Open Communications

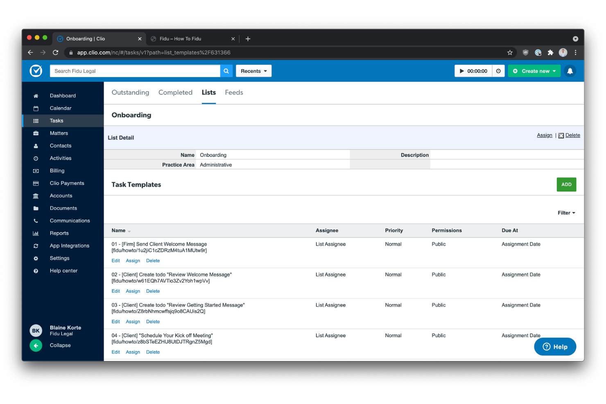pyautogui.click(x=70, y=221)
